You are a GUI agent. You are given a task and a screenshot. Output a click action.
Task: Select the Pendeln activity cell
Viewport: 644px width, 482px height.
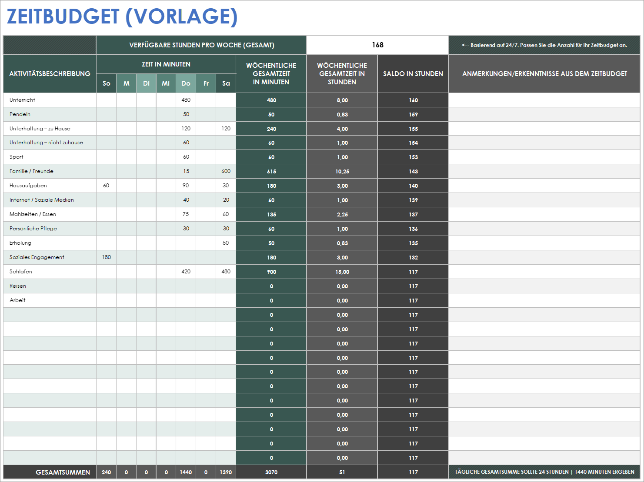point(50,114)
